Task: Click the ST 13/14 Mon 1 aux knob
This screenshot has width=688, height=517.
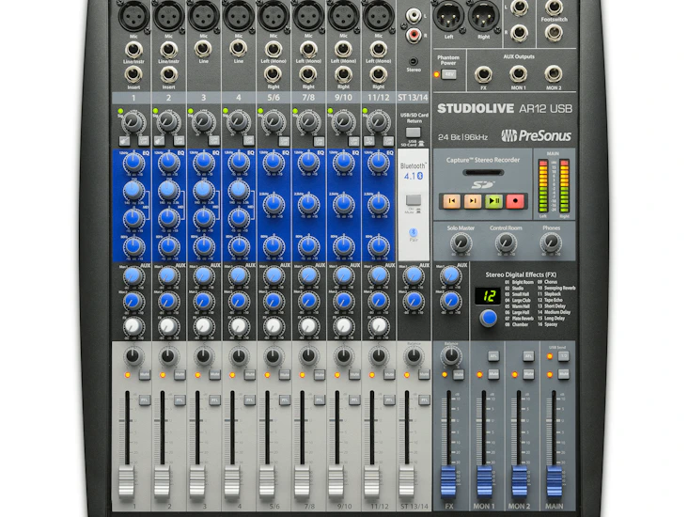Action: click(x=414, y=276)
